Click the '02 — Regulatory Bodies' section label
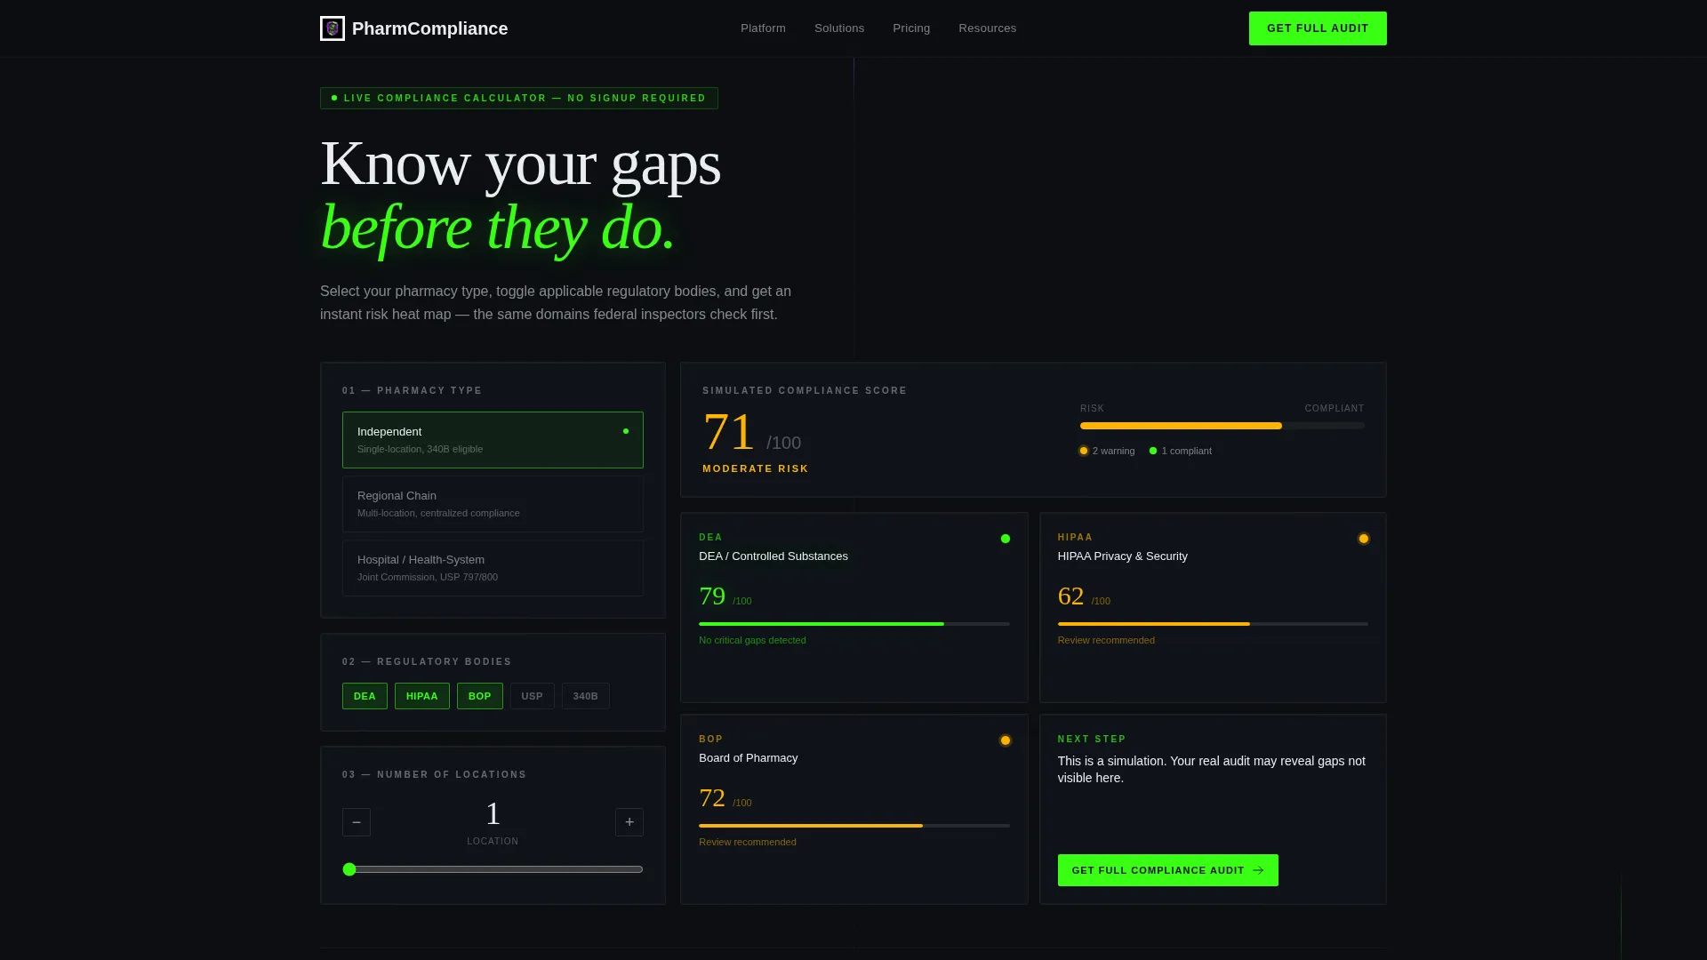Image resolution: width=1707 pixels, height=960 pixels. [427, 661]
